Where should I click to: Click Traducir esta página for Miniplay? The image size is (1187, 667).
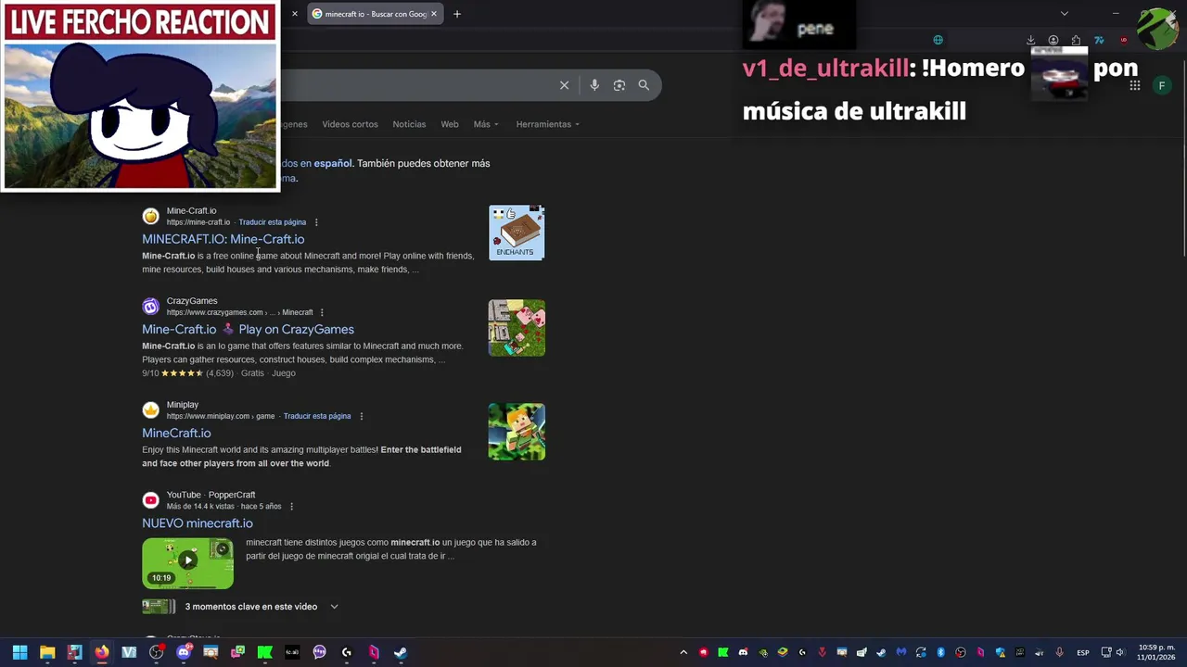(x=317, y=416)
